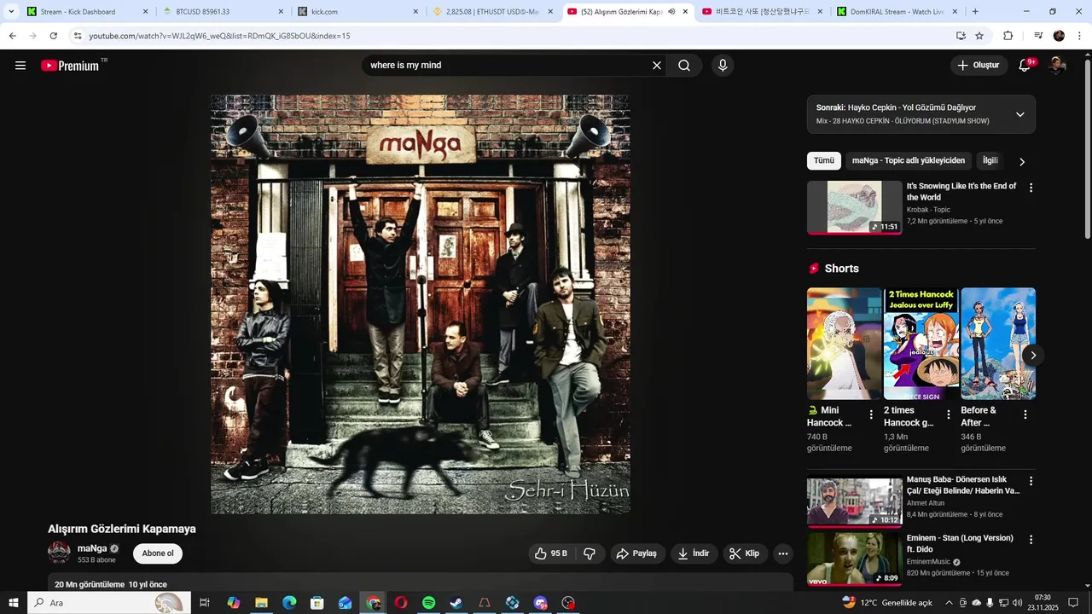
Task: Install YouTube app icon in address bar
Action: point(961,36)
